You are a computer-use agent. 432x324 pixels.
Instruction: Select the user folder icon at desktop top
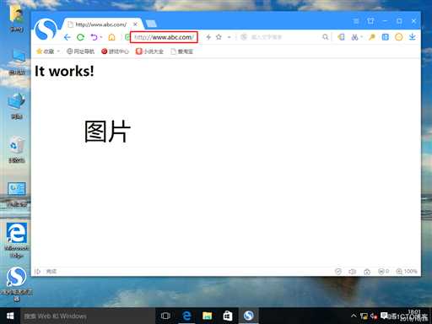[17, 18]
